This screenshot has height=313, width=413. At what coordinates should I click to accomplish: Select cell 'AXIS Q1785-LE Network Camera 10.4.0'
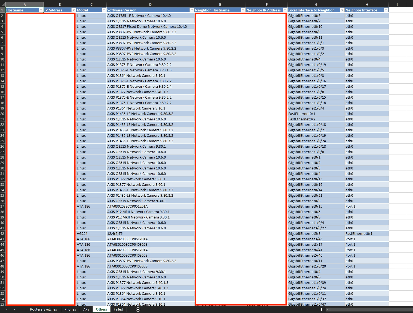tap(150, 16)
